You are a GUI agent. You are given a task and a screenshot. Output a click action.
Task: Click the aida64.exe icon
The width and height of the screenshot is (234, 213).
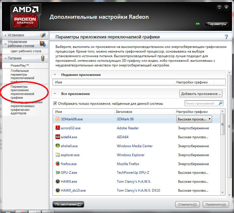coord(57,137)
